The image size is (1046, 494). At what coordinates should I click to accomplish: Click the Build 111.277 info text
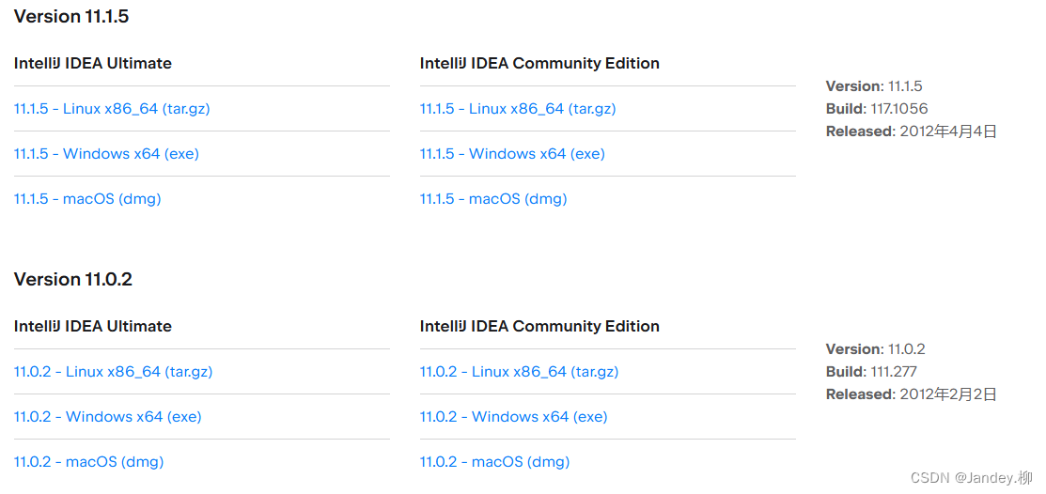pyautogui.click(x=871, y=372)
